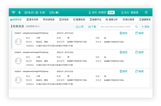The width and height of the screenshot is (161, 106).
Task: Click the second record's avatar photo
Action: pyautogui.click(x=18, y=61)
